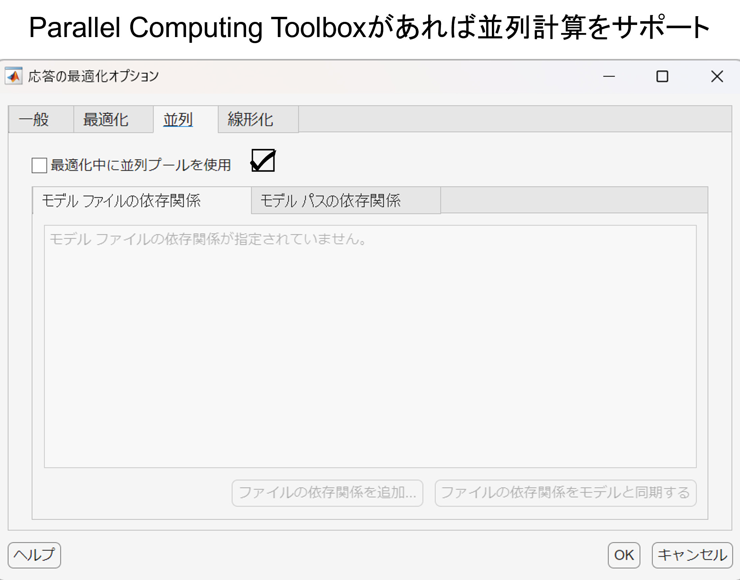Click ファイルの依存関係をモデルと同期する button
This screenshot has width=740, height=580.
point(565,493)
